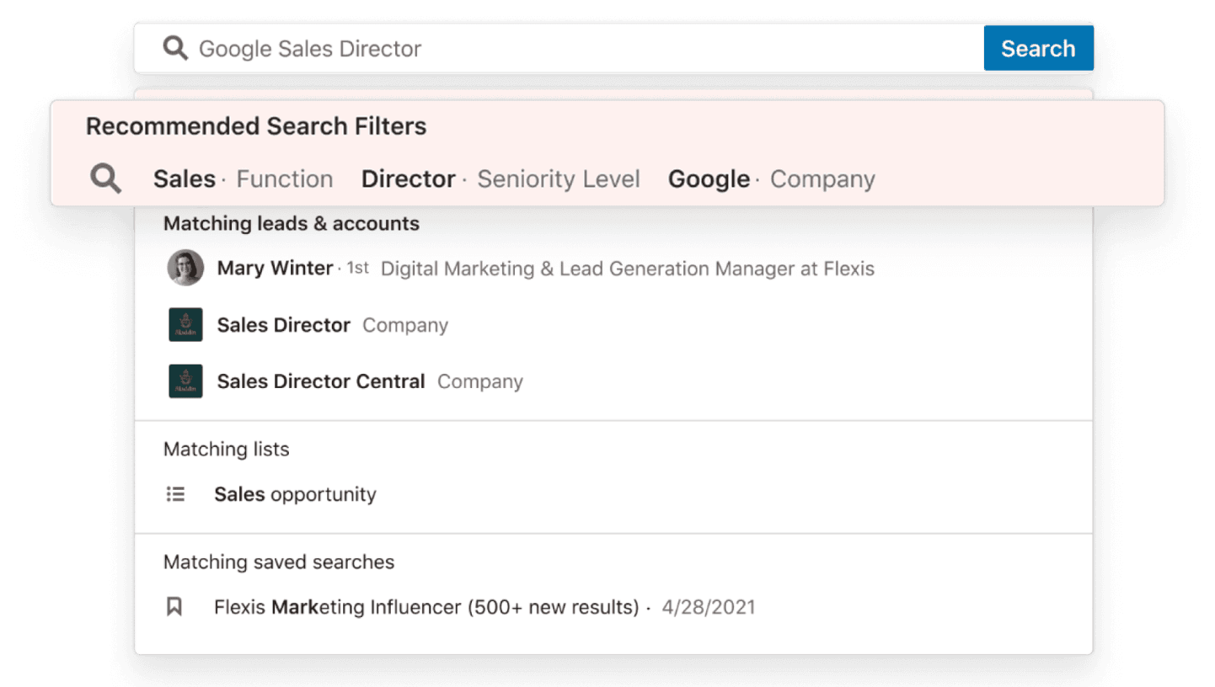
Task: Click the magnifier icon in search bar
Action: [175, 48]
